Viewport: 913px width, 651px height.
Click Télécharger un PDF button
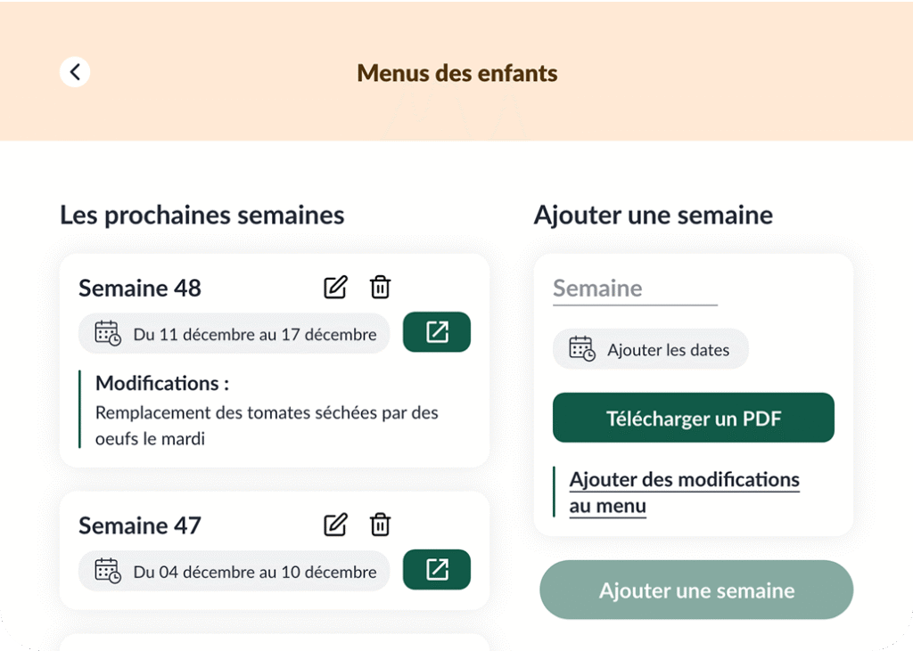[694, 418]
